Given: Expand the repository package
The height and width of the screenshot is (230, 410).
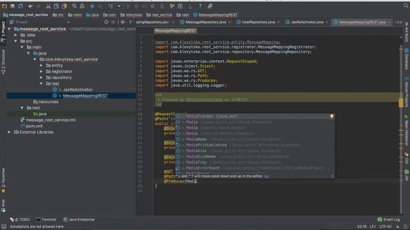Looking at the screenshot, I should pos(41,77).
